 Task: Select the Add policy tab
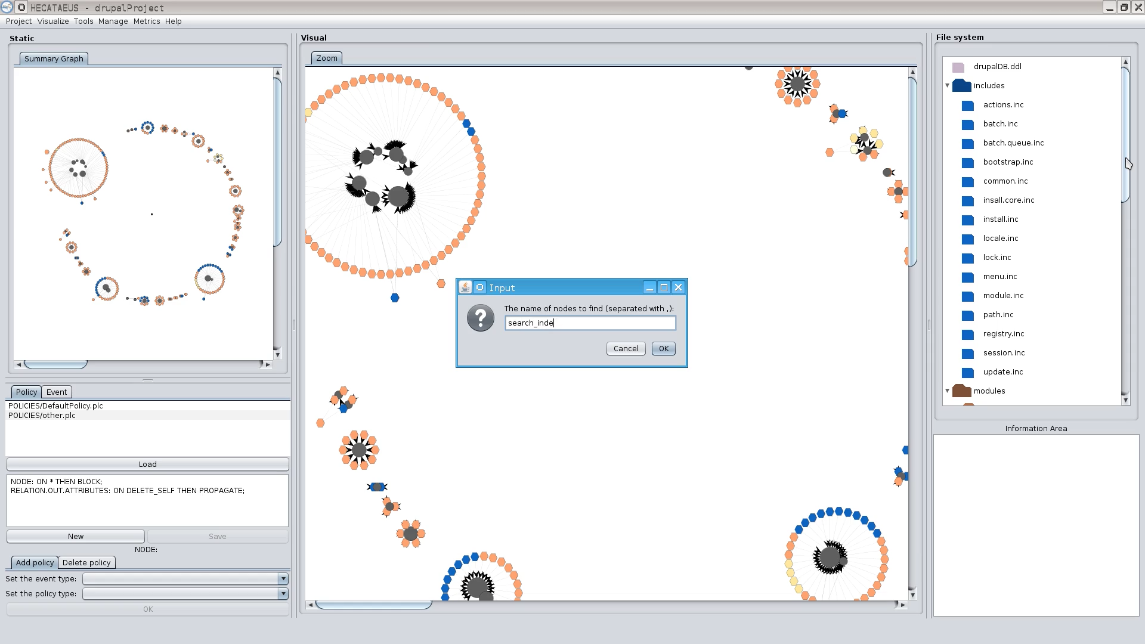pyautogui.click(x=35, y=562)
